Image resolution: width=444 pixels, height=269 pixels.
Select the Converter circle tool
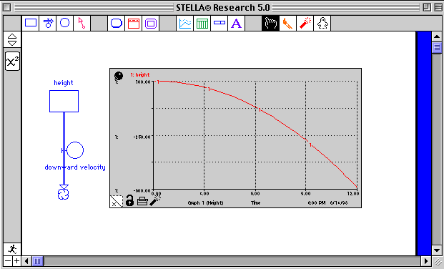click(x=65, y=23)
